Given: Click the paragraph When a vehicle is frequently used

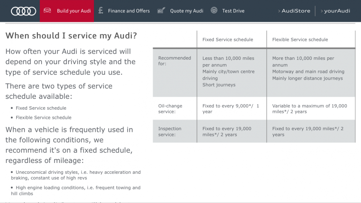Looking at the screenshot, I should 69,145.
